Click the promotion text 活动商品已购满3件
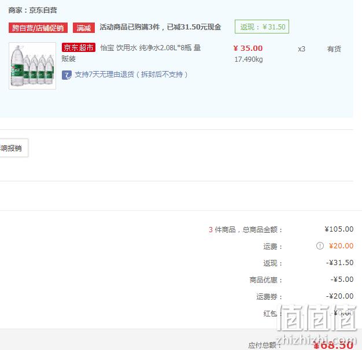This screenshot has width=362, height=350. (x=130, y=27)
